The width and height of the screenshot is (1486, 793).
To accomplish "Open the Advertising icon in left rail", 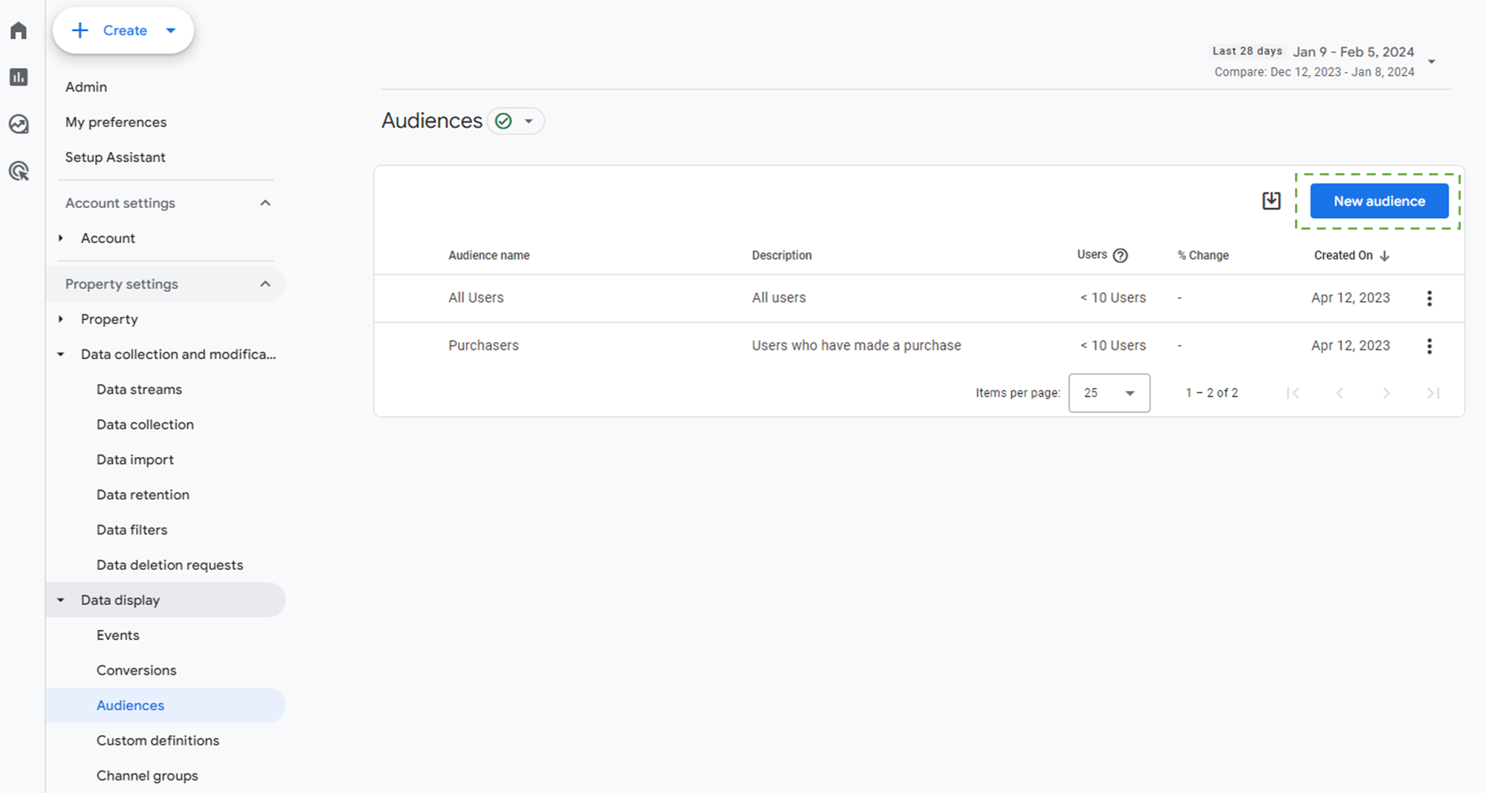I will click(x=19, y=171).
